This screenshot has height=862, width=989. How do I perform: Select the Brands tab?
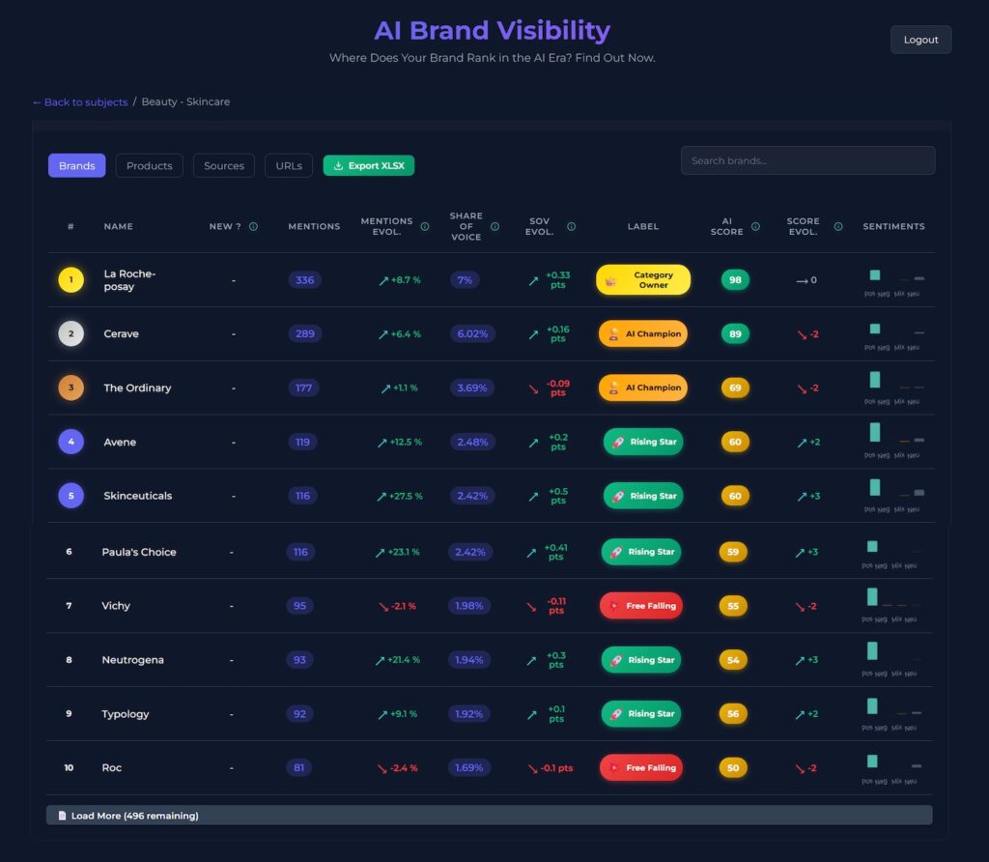(76, 165)
